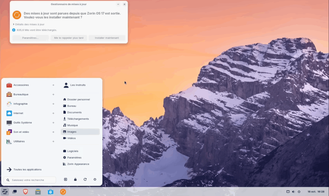Click the restart icon in the menu
The image size is (329, 196).
coord(85,180)
